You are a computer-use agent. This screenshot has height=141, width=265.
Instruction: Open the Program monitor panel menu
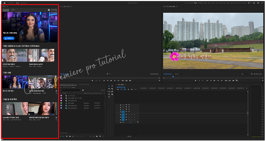(x=177, y=6)
